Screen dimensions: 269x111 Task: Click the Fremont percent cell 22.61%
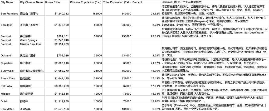(154, 36)
